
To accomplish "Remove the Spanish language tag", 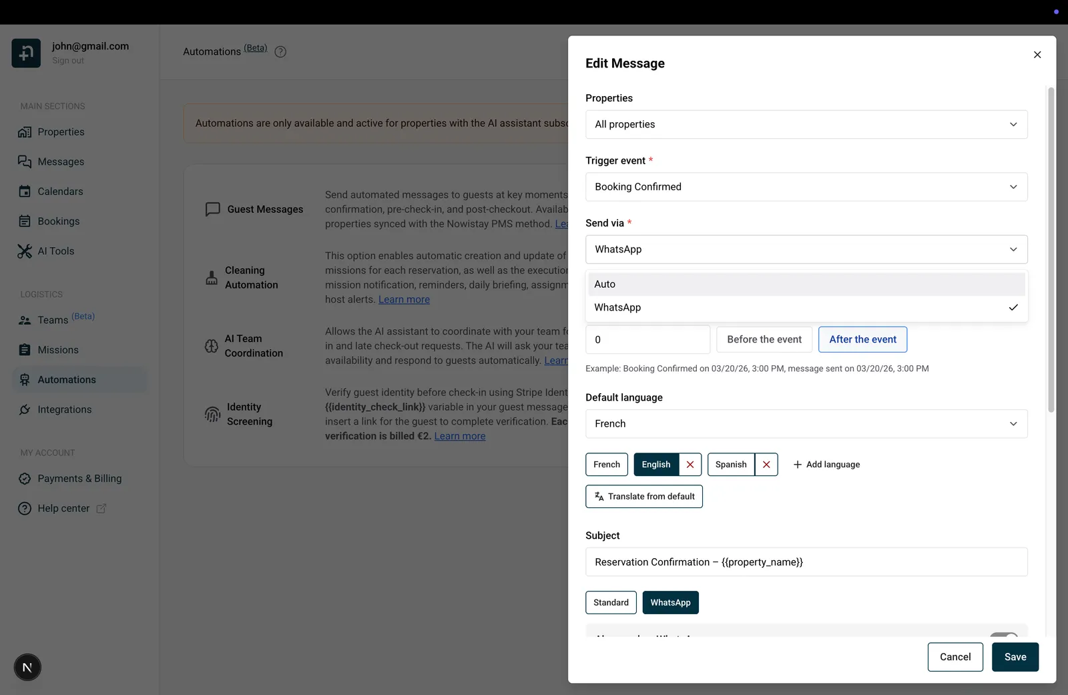I will [x=766, y=465].
